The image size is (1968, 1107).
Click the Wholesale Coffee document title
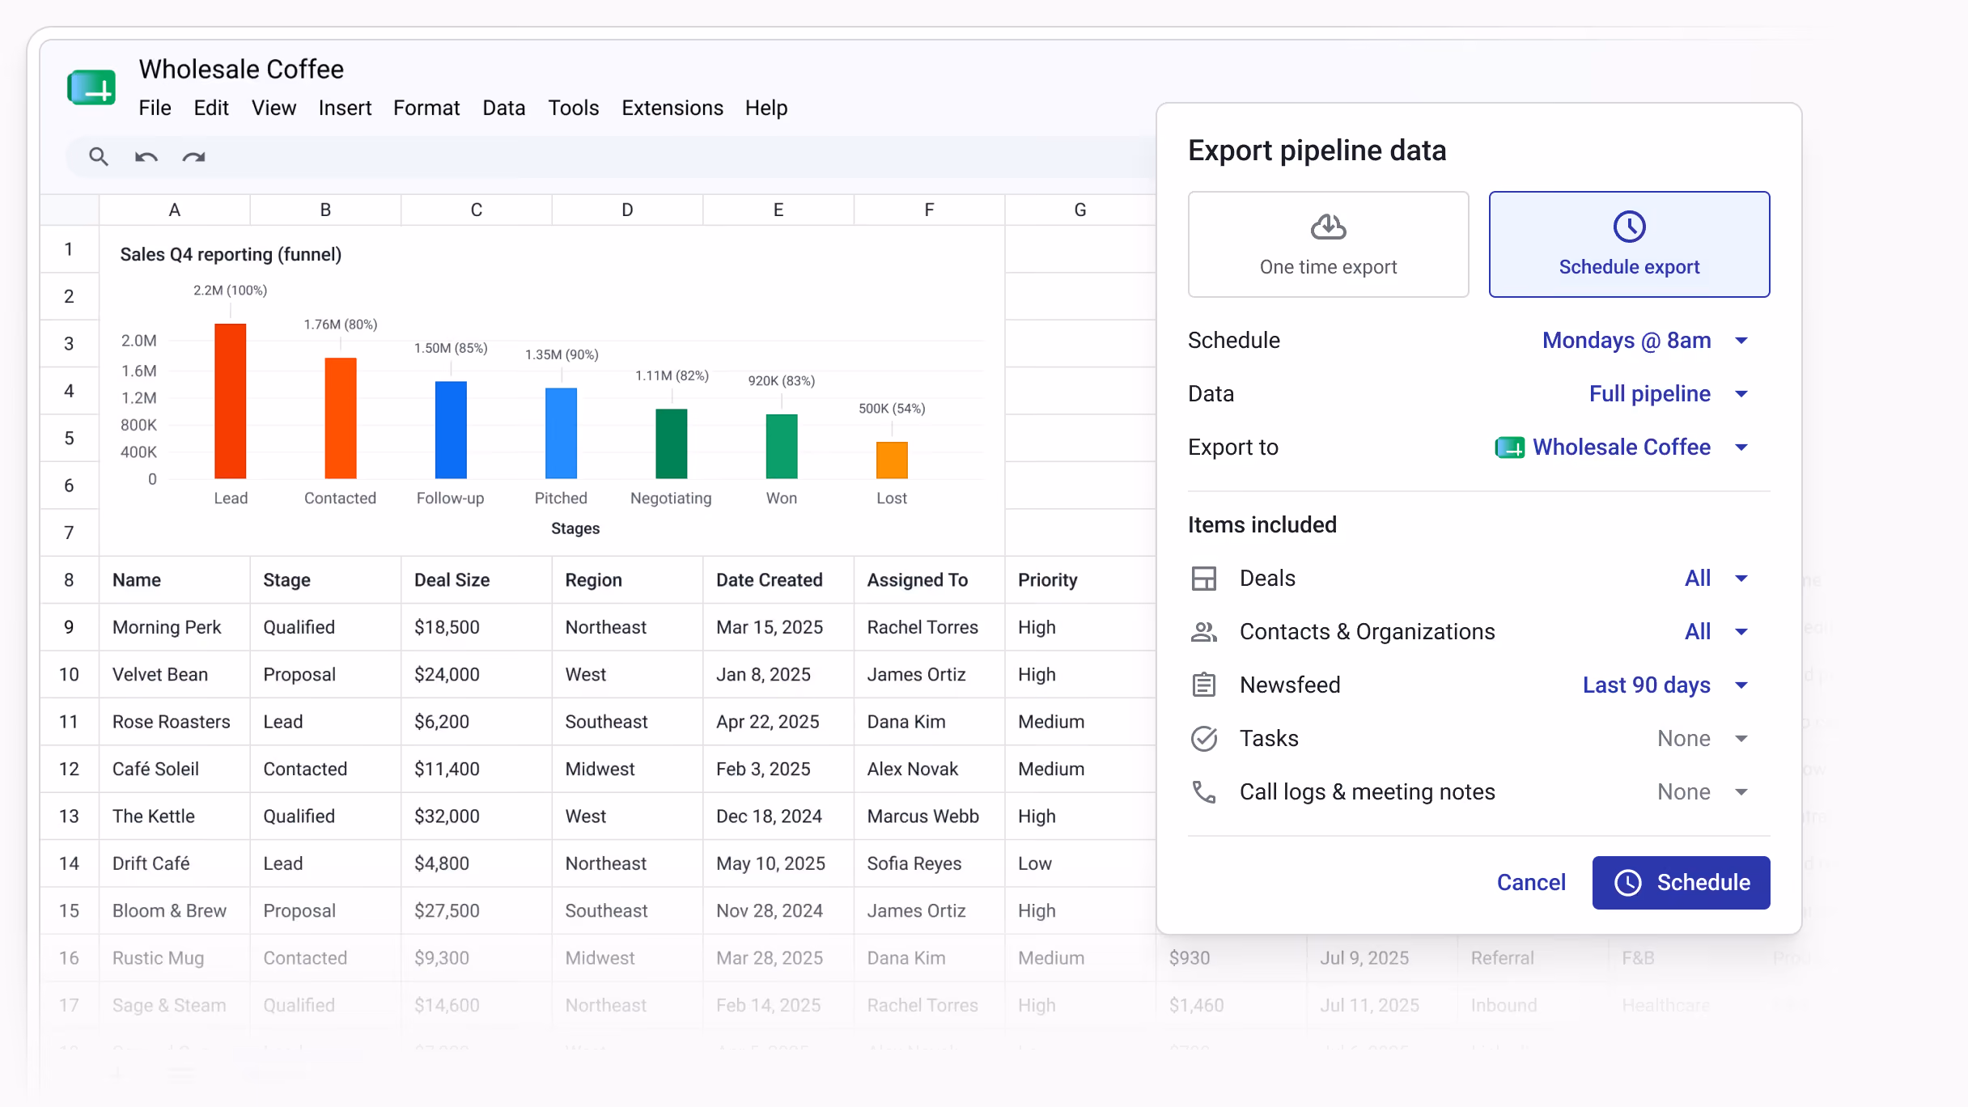coord(241,70)
